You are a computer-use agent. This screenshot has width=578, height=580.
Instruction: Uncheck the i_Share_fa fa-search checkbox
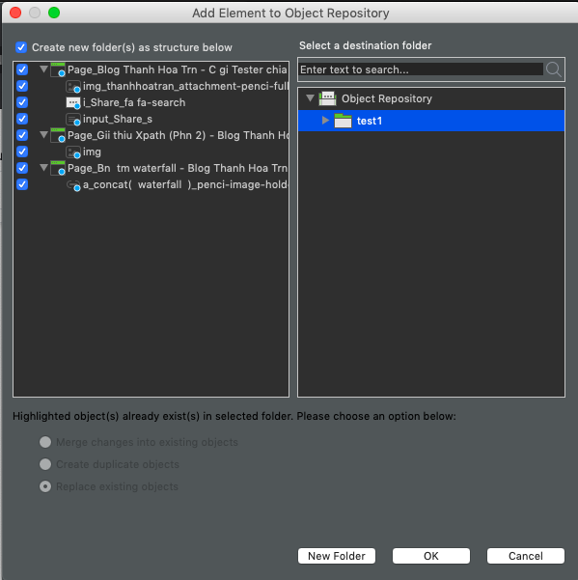tap(22, 102)
